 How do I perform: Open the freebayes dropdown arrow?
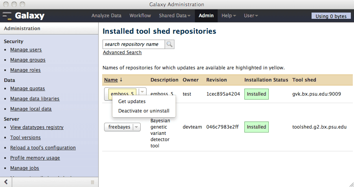136,127
